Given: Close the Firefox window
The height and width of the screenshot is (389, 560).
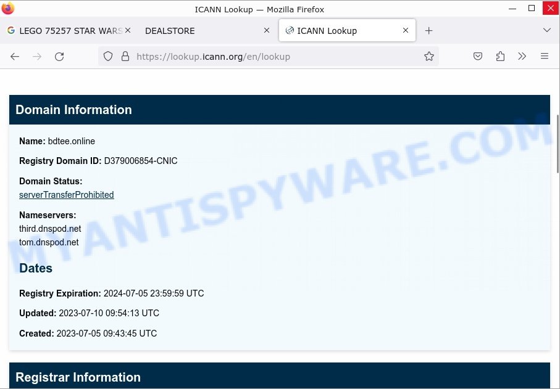Looking at the screenshot, I should click(550, 8).
